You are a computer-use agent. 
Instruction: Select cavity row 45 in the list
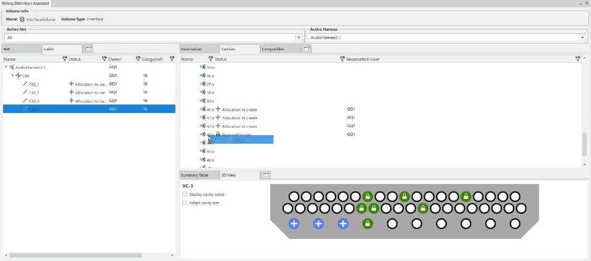pyautogui.click(x=381, y=152)
